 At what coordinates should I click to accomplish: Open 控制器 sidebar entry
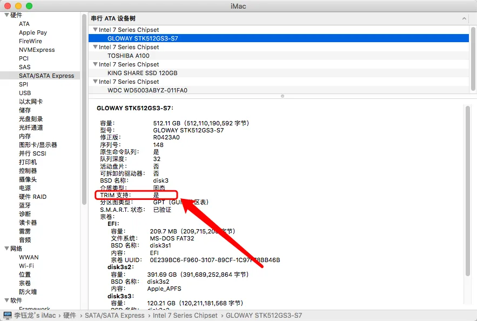tap(28, 171)
